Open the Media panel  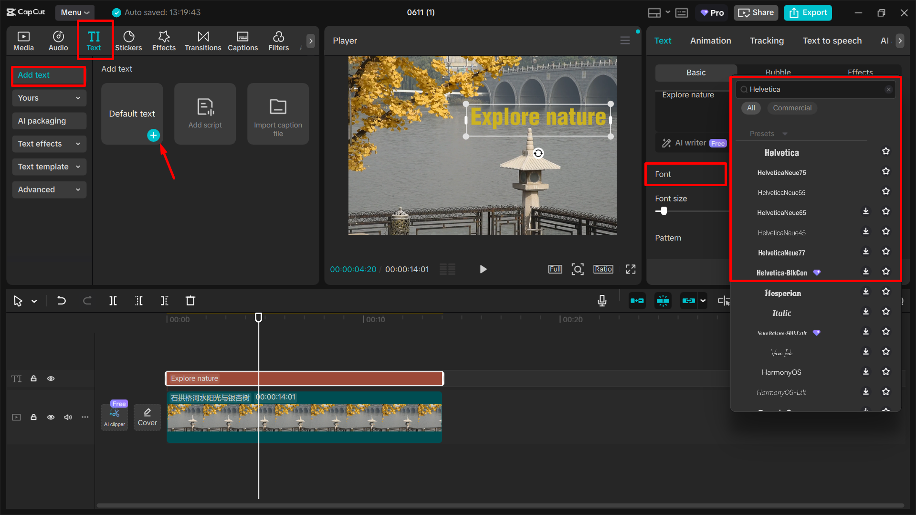[x=23, y=40]
